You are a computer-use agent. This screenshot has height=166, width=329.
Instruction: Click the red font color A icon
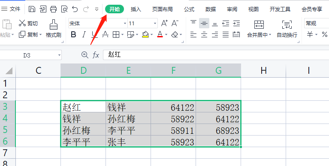[x=160, y=34]
